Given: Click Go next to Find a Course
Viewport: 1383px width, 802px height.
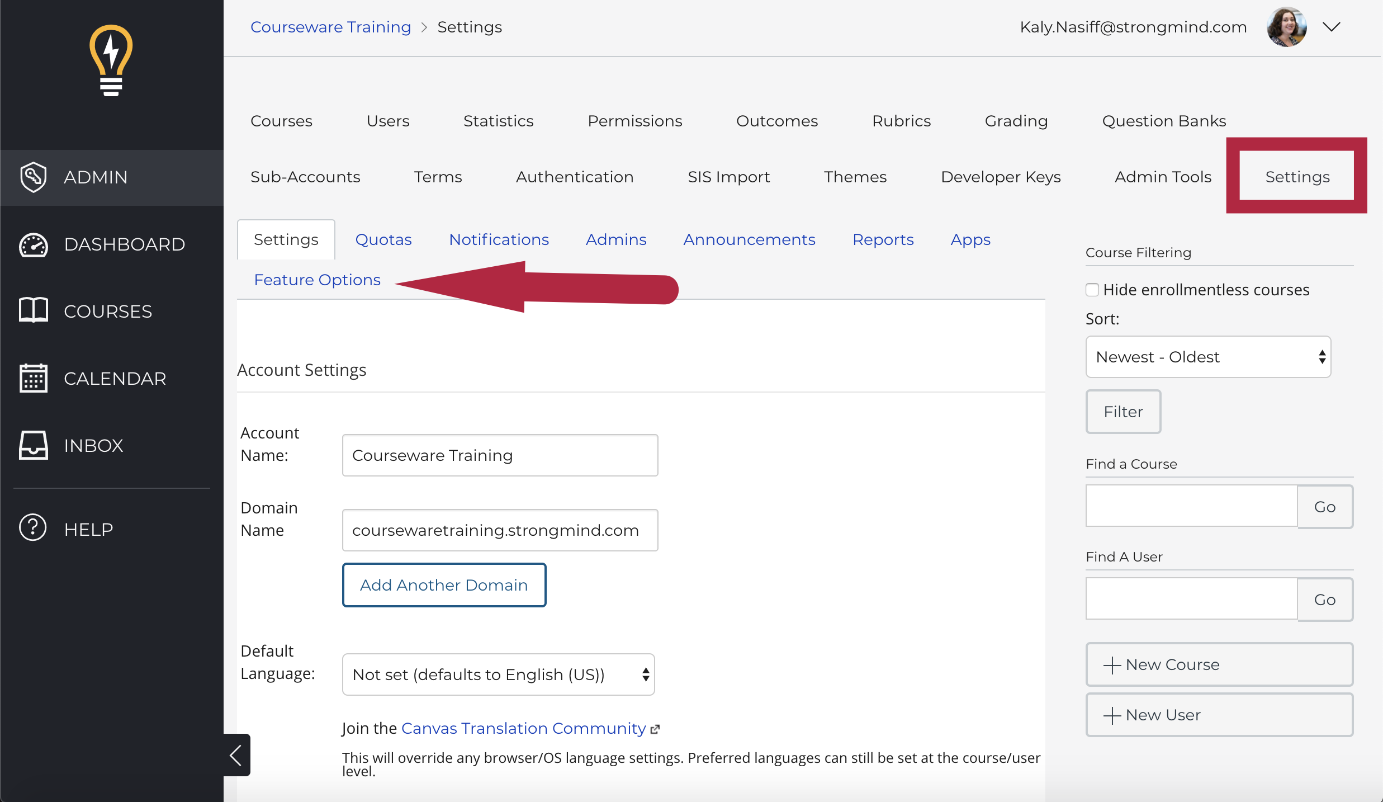Looking at the screenshot, I should pyautogui.click(x=1325, y=507).
